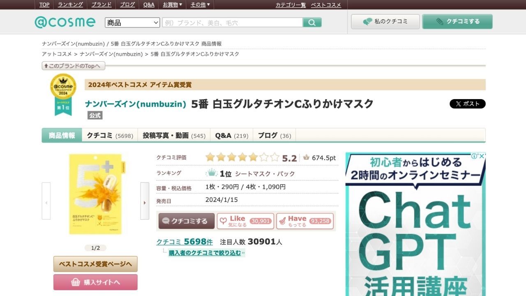The width and height of the screenshot is (526, 296).
Task: Click the pink 購入サイトへ button
Action: (95, 282)
